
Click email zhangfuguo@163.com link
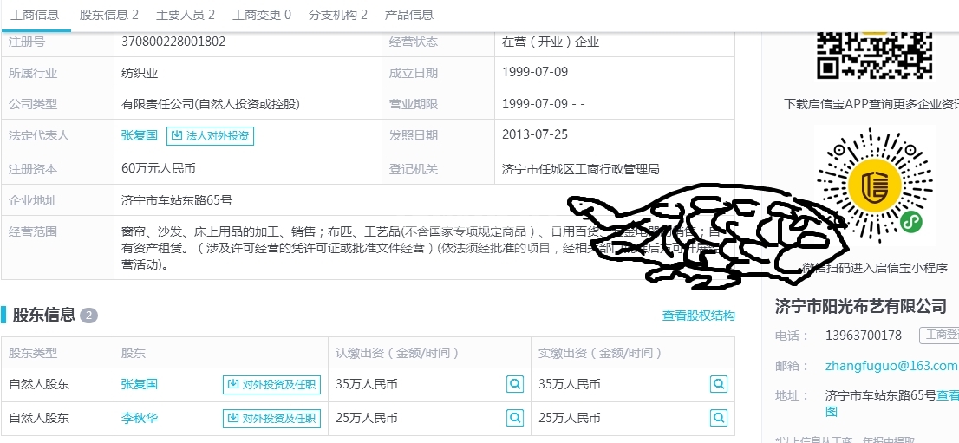tap(891, 366)
